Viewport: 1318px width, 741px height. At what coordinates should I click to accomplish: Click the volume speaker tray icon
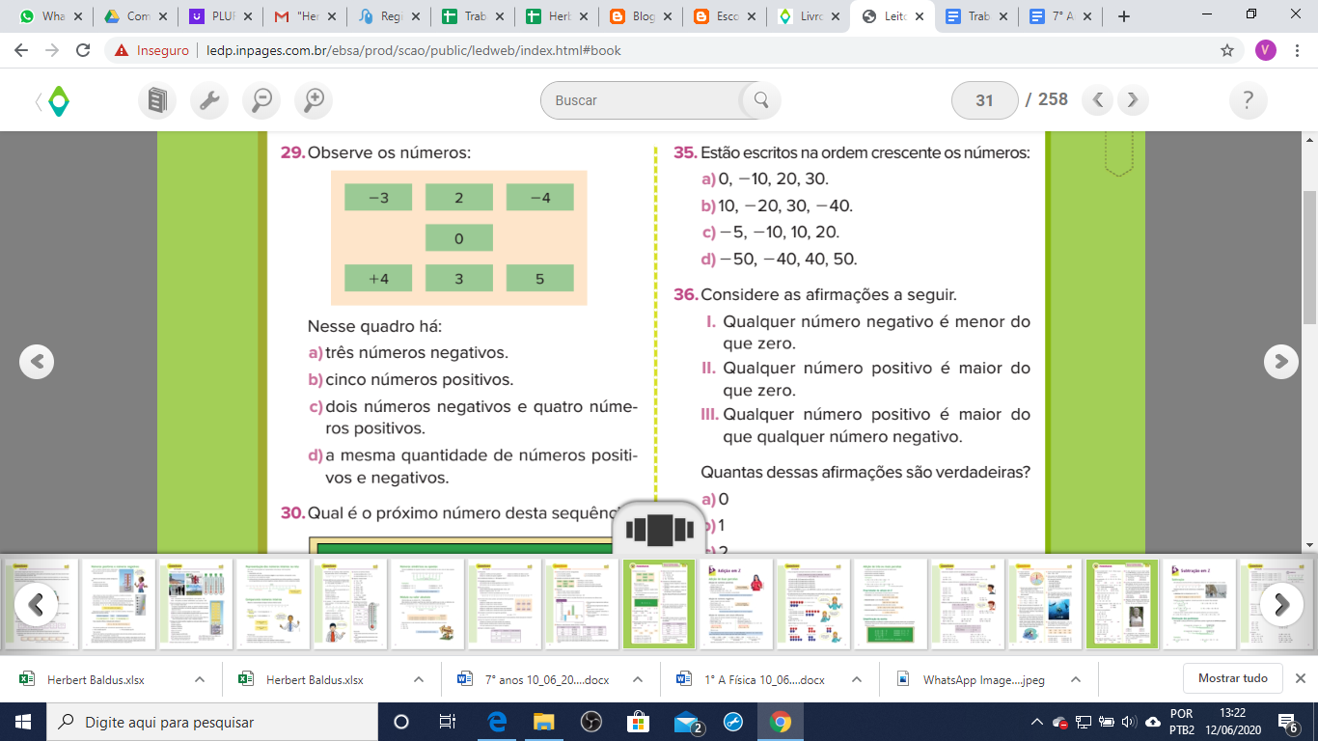coord(1128,722)
